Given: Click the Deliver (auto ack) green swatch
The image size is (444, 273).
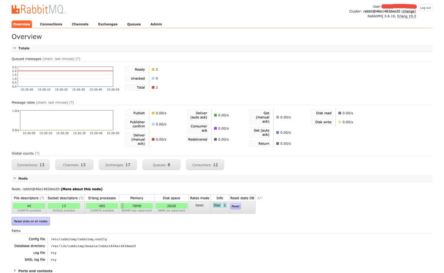Looking at the screenshot, I should pyautogui.click(x=215, y=115).
